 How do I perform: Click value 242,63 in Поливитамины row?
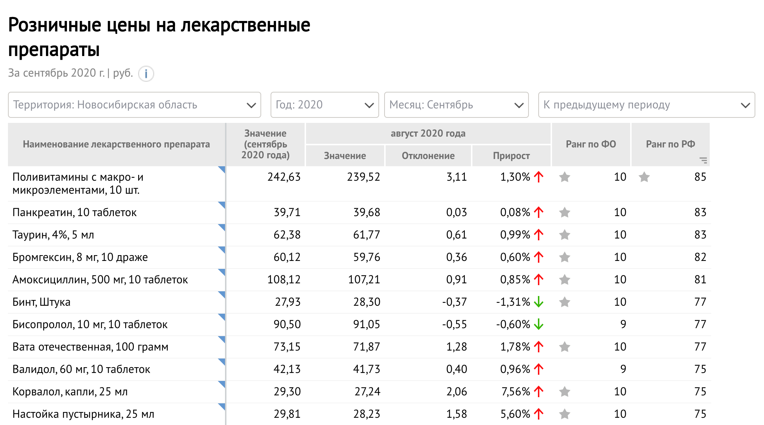[x=284, y=177]
